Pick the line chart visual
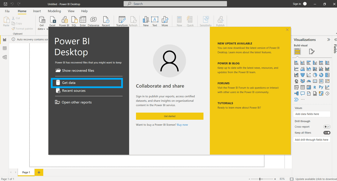Image resolution: width=337 pixels, height=181 pixels. [296, 69]
